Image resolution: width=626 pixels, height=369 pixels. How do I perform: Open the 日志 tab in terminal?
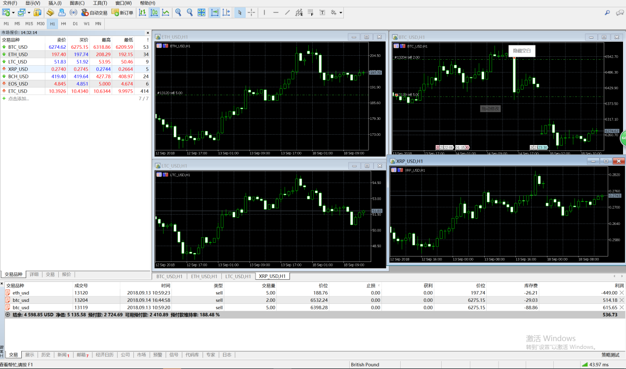click(227, 355)
